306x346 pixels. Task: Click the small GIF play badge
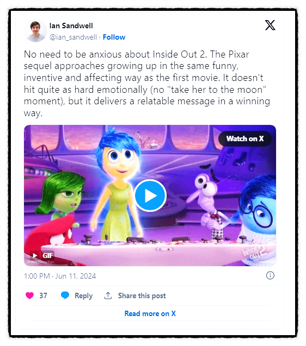[42, 255]
